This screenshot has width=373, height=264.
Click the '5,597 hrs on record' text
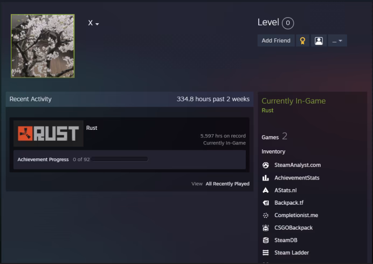[x=223, y=136]
